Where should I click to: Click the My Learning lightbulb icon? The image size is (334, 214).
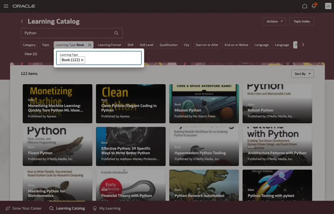click(95, 208)
